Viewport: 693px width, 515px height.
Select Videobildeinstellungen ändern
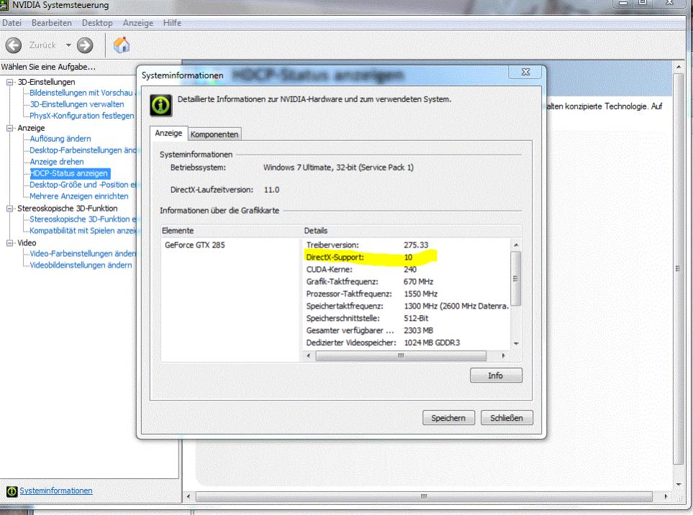[x=81, y=265]
